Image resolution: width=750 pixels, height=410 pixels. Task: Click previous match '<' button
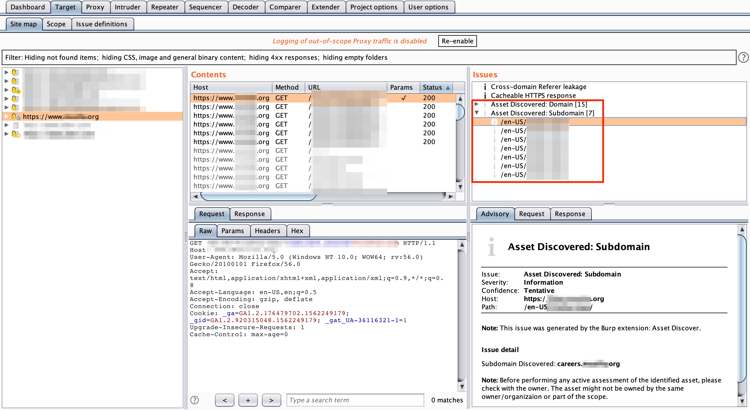coord(224,400)
